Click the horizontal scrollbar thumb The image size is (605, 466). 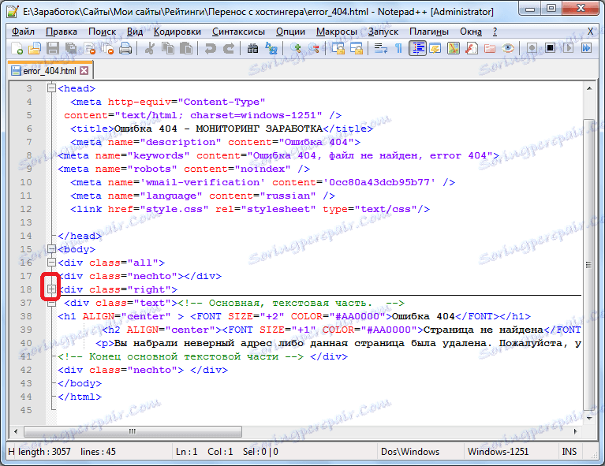coord(133,431)
